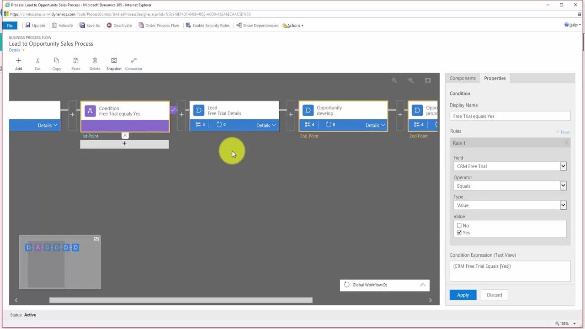Open the File menu
585x329 pixels.
point(10,26)
